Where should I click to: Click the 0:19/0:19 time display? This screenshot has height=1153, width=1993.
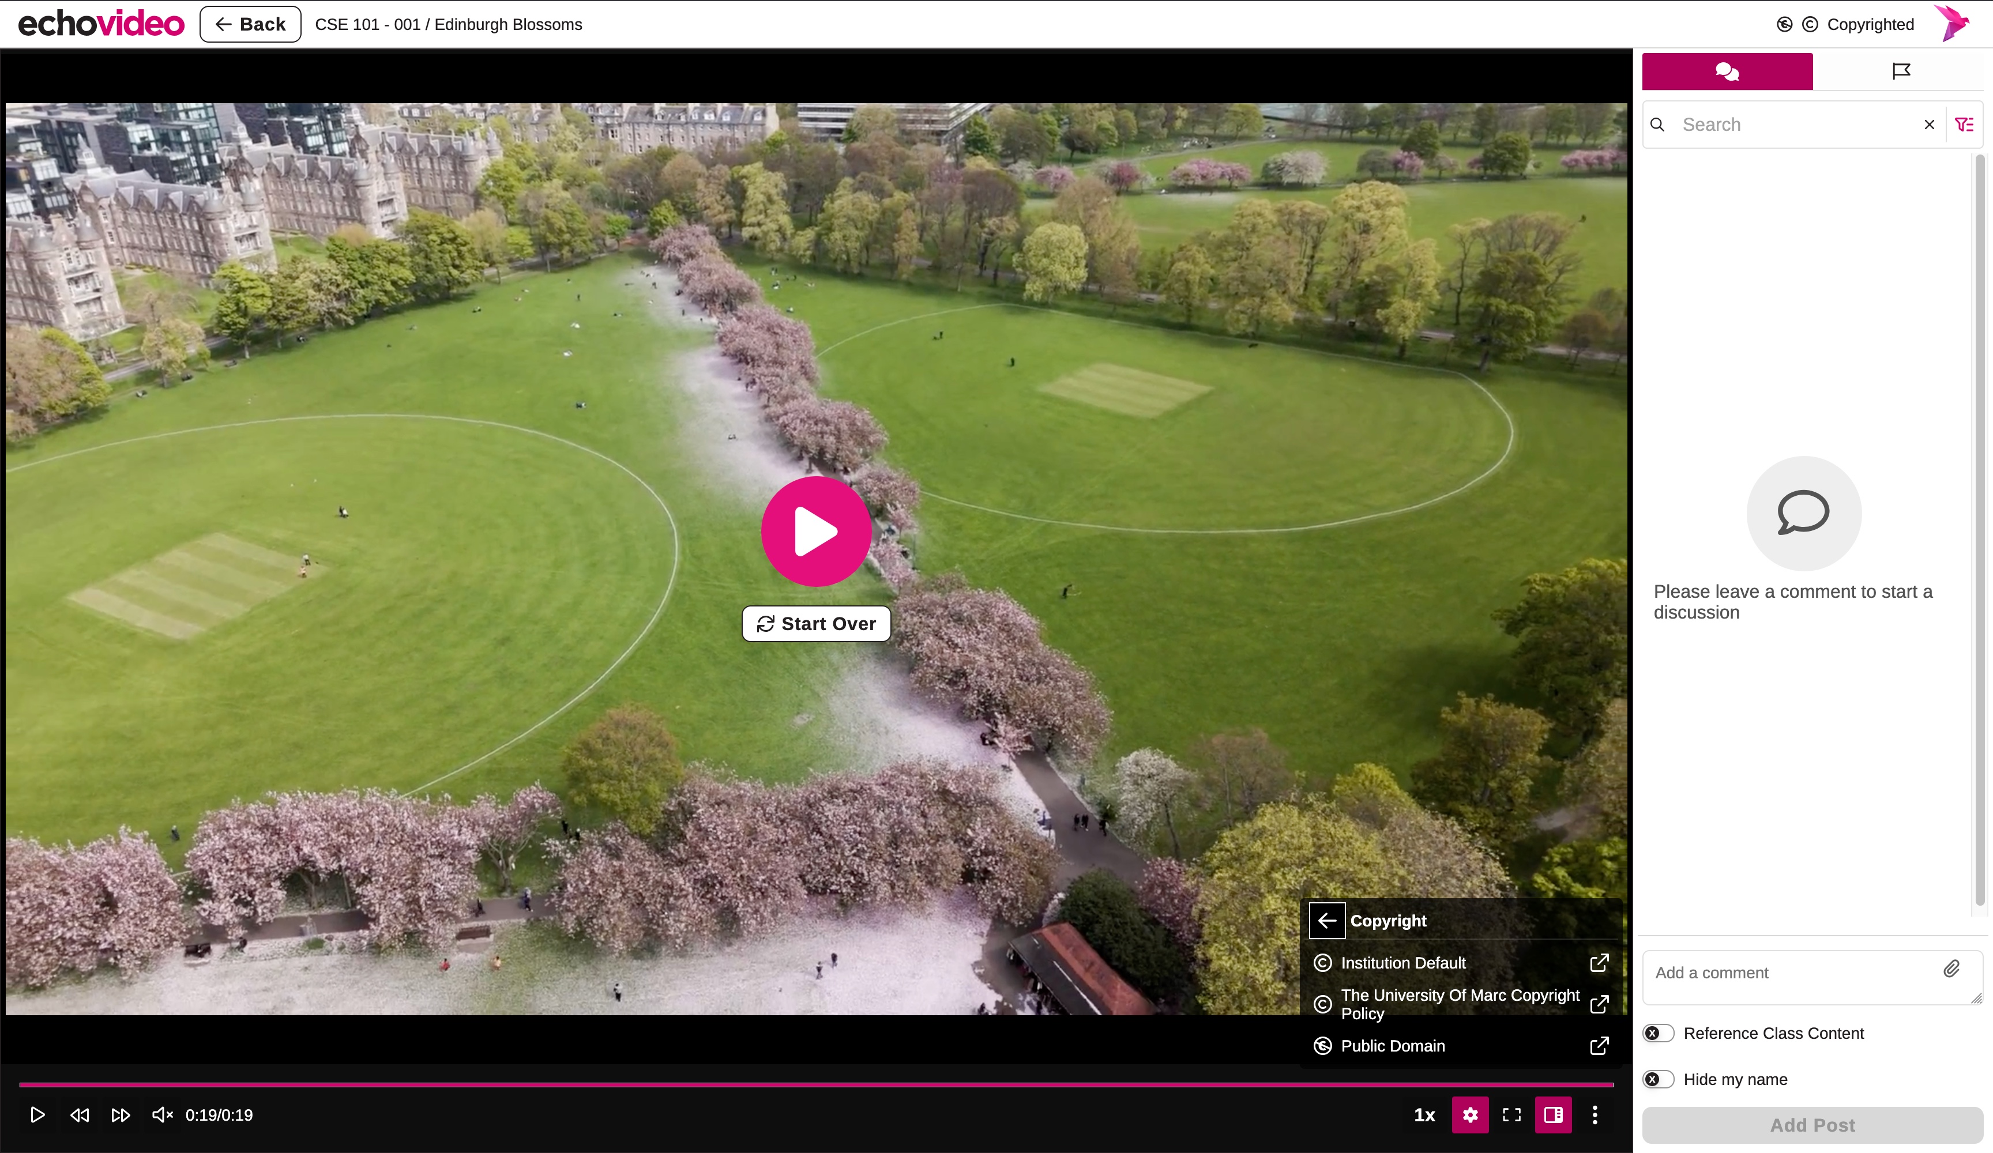tap(219, 1115)
